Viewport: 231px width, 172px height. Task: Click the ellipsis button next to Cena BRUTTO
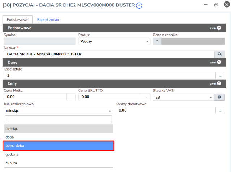coord(145,97)
